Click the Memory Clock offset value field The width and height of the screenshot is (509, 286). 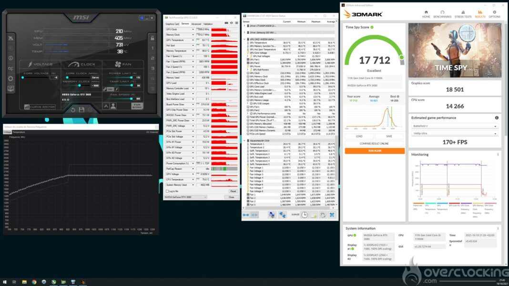95,86
